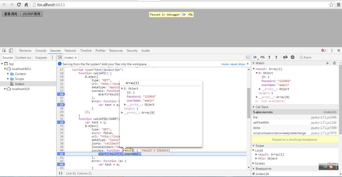
Task: Collapse the Watch section
Action: (253, 63)
